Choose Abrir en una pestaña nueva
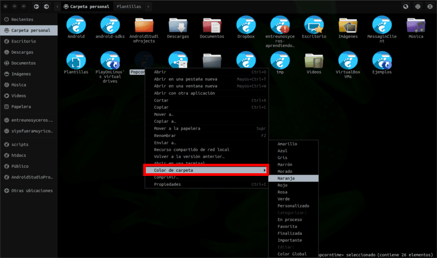This screenshot has height=258, width=437. tap(206, 79)
